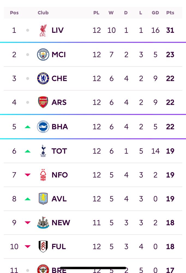Select the GD column header

pos(155,13)
